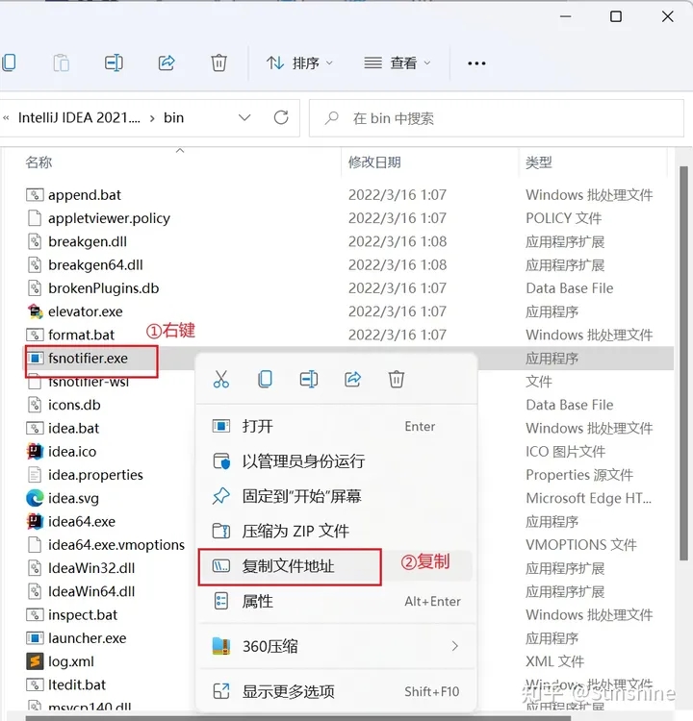This screenshot has width=693, height=721.
Task: Click Cut scissors icon in context menu
Action: coord(221,380)
